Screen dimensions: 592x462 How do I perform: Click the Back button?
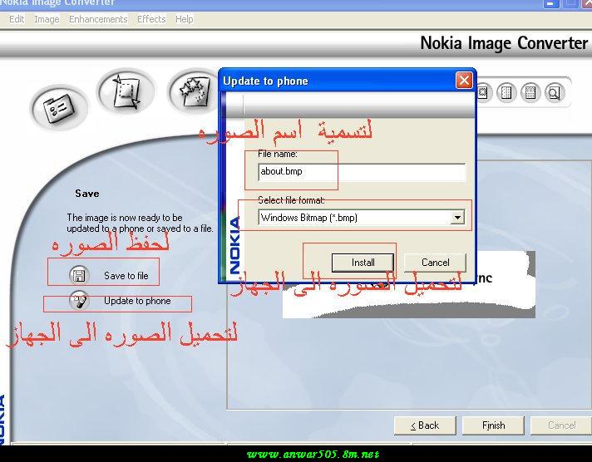pos(425,425)
